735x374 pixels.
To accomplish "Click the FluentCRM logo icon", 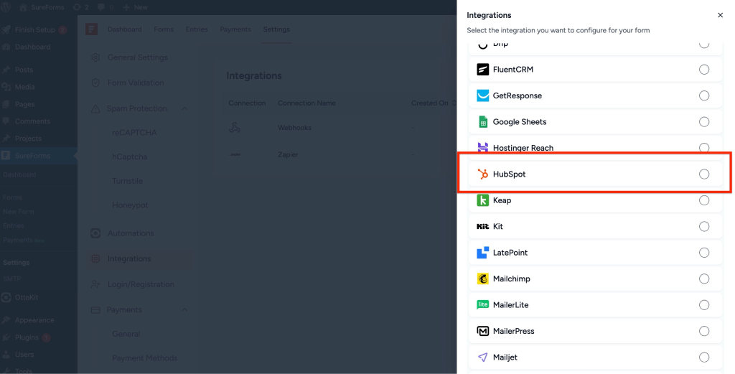I will click(482, 70).
